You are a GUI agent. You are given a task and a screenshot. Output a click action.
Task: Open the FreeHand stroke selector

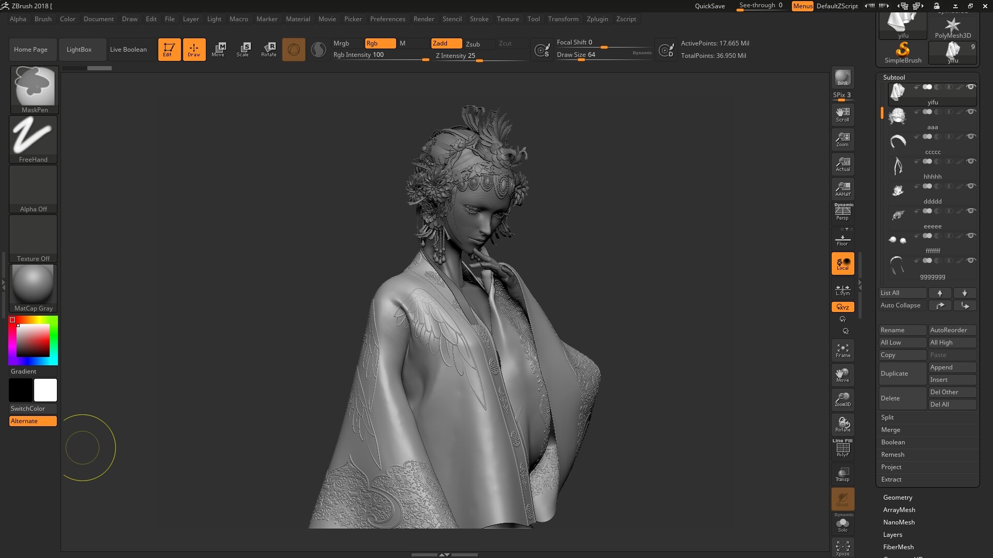pos(34,139)
